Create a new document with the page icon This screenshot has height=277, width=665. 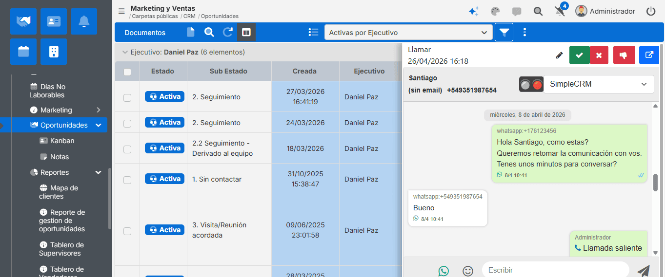190,33
